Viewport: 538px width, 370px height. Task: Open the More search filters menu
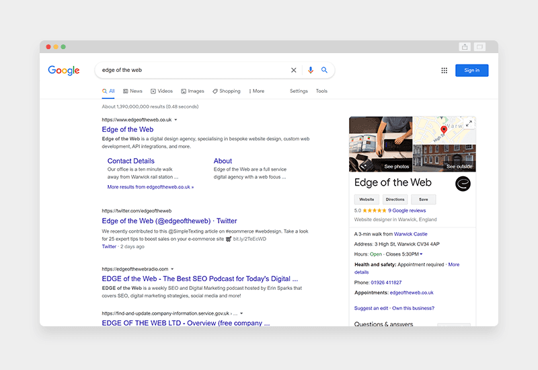[257, 91]
